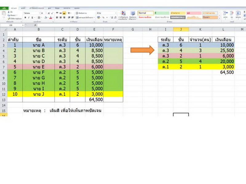The image size is (246, 184).
Task: Select the Format Painter tool
Action: 8,18
